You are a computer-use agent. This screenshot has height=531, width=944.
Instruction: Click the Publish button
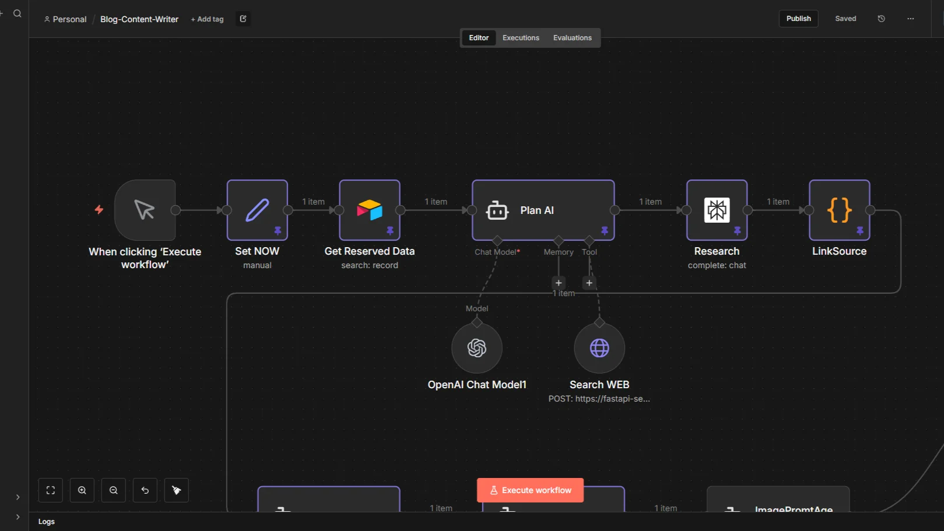[x=798, y=19]
